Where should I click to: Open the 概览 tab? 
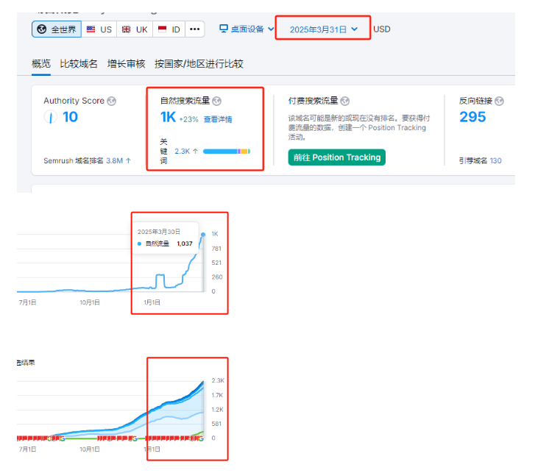pyautogui.click(x=41, y=64)
